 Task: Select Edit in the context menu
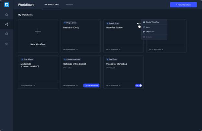[148, 27]
